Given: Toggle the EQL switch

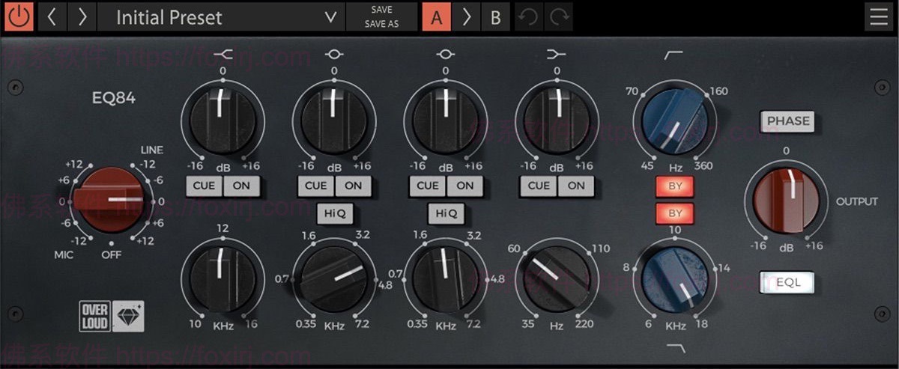Looking at the screenshot, I should [786, 283].
